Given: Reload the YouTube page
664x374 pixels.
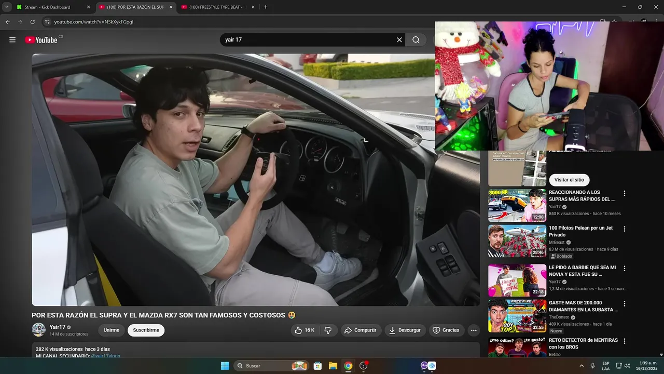Looking at the screenshot, I should tap(32, 22).
